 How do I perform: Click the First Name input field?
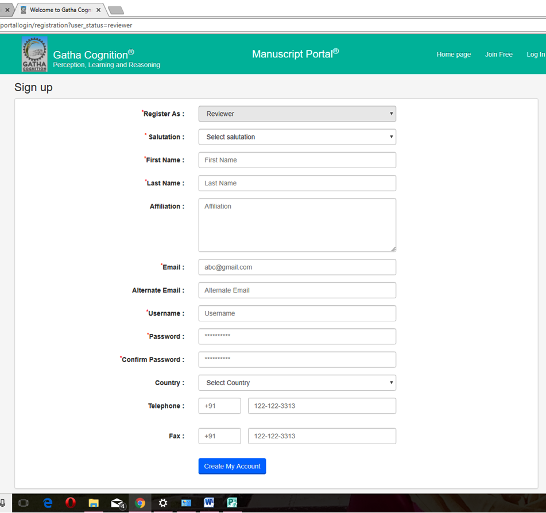coord(297,160)
